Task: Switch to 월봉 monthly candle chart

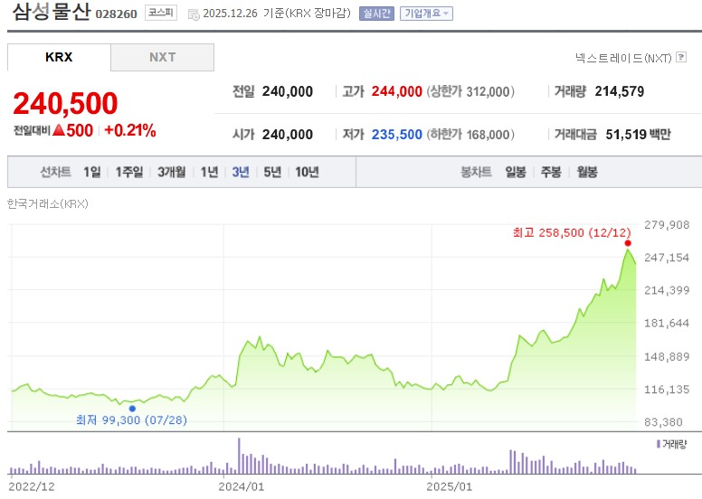Action: tap(587, 172)
